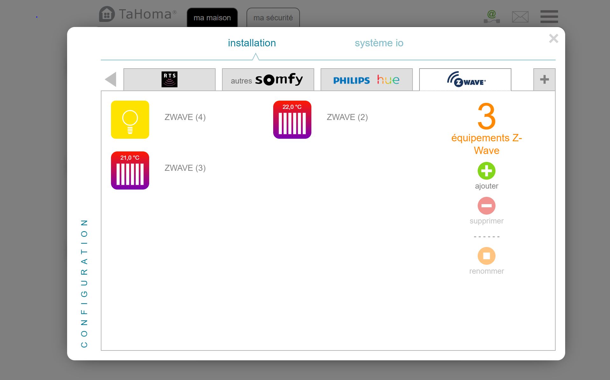
Task: Click the red supprimer minus icon
Action: [x=486, y=206]
